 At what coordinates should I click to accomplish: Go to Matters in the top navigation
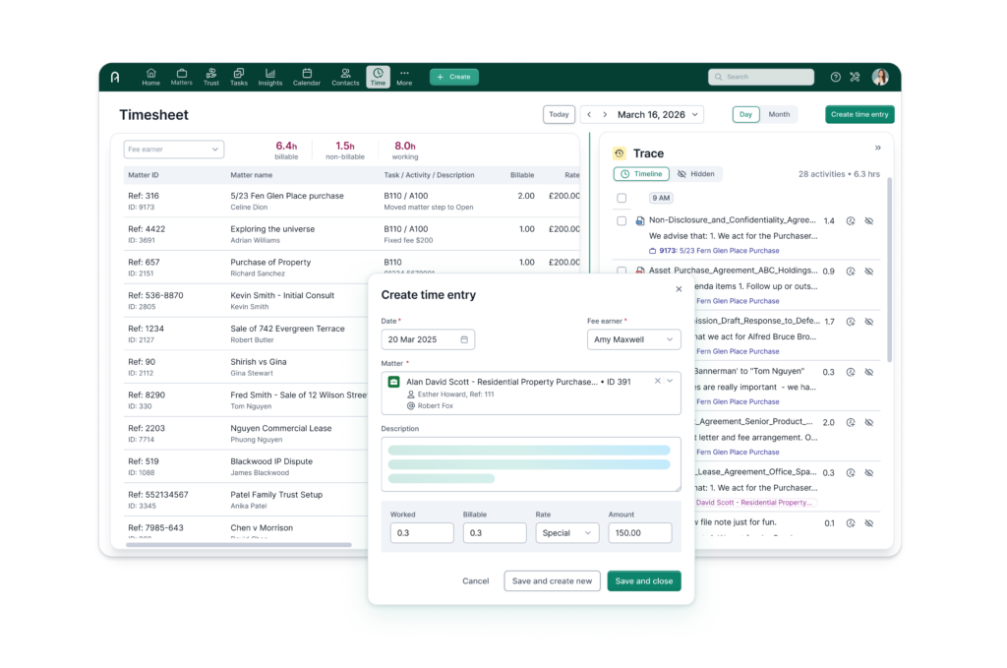point(181,77)
